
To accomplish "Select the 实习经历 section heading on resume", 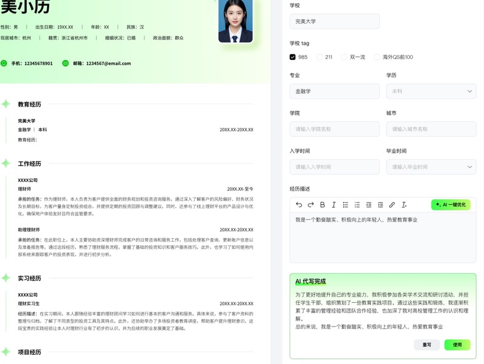I will point(29,279).
